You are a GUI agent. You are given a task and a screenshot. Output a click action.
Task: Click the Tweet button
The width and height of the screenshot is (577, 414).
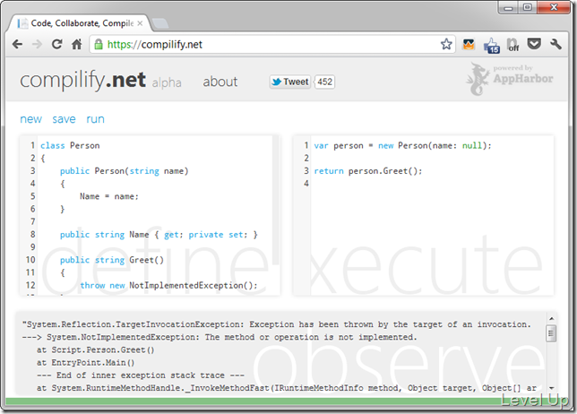[290, 82]
